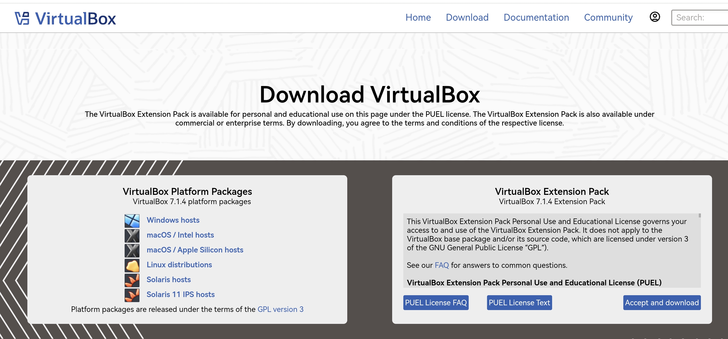Navigate to the Home menu item
The width and height of the screenshot is (728, 339).
coord(417,17)
